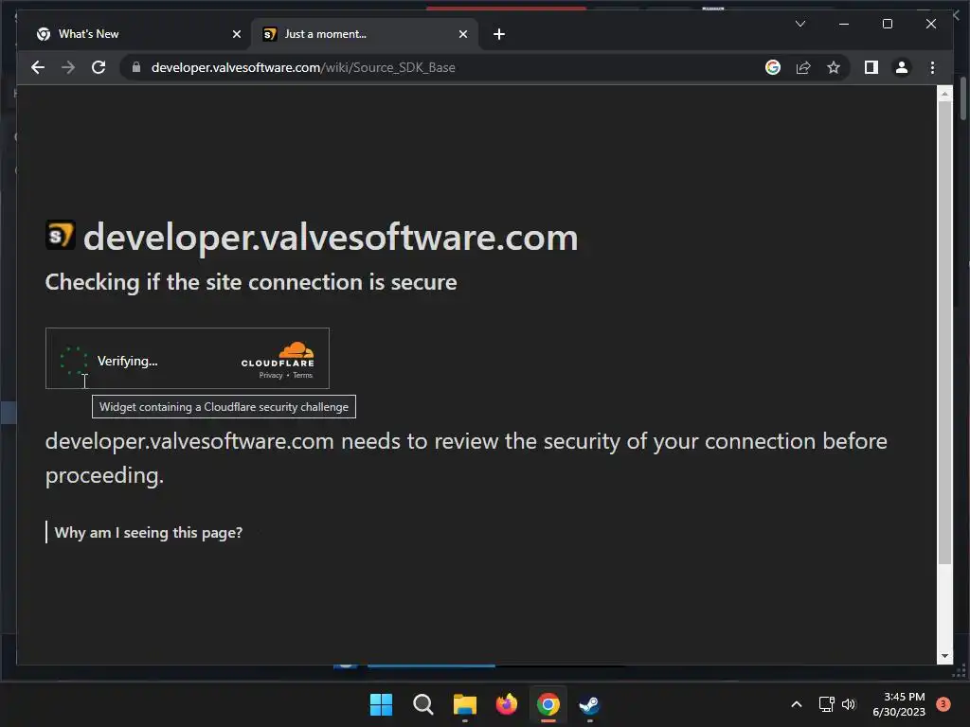The height and width of the screenshot is (727, 970).
Task: View site information via the lock icon
Action: click(x=136, y=67)
